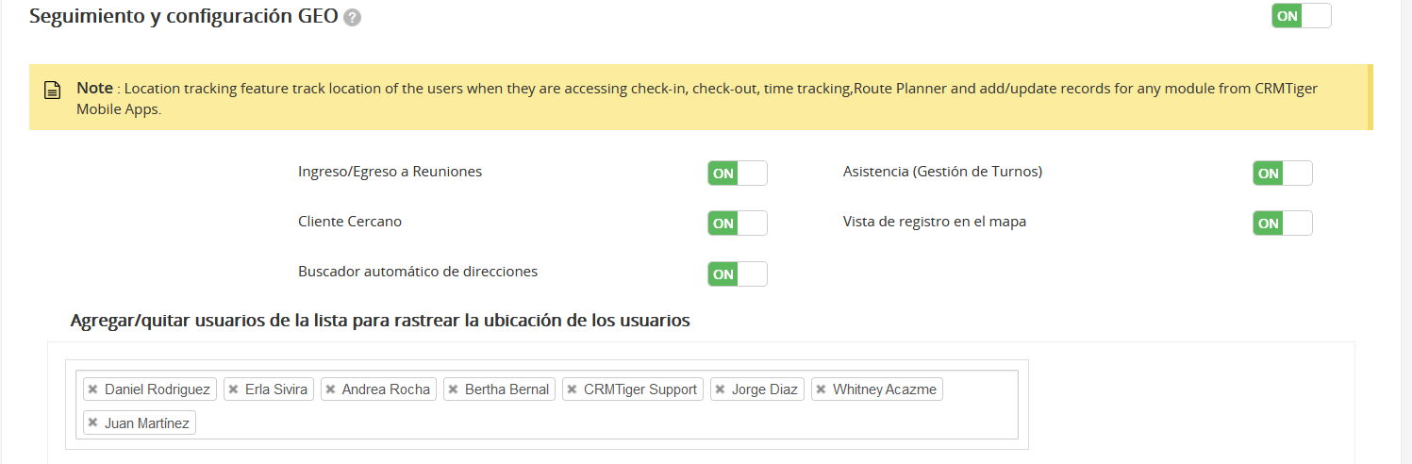Screen dimensions: 1412x464
Task: Disable the Cliente Cercano toggle
Action: [737, 224]
